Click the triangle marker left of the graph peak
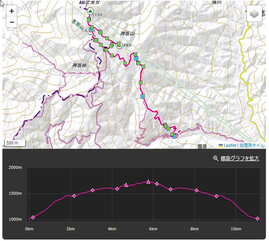 pos(126,185)
